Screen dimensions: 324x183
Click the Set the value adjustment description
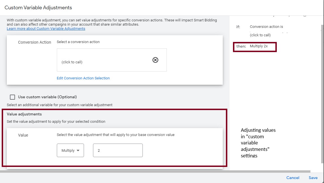click(56, 121)
